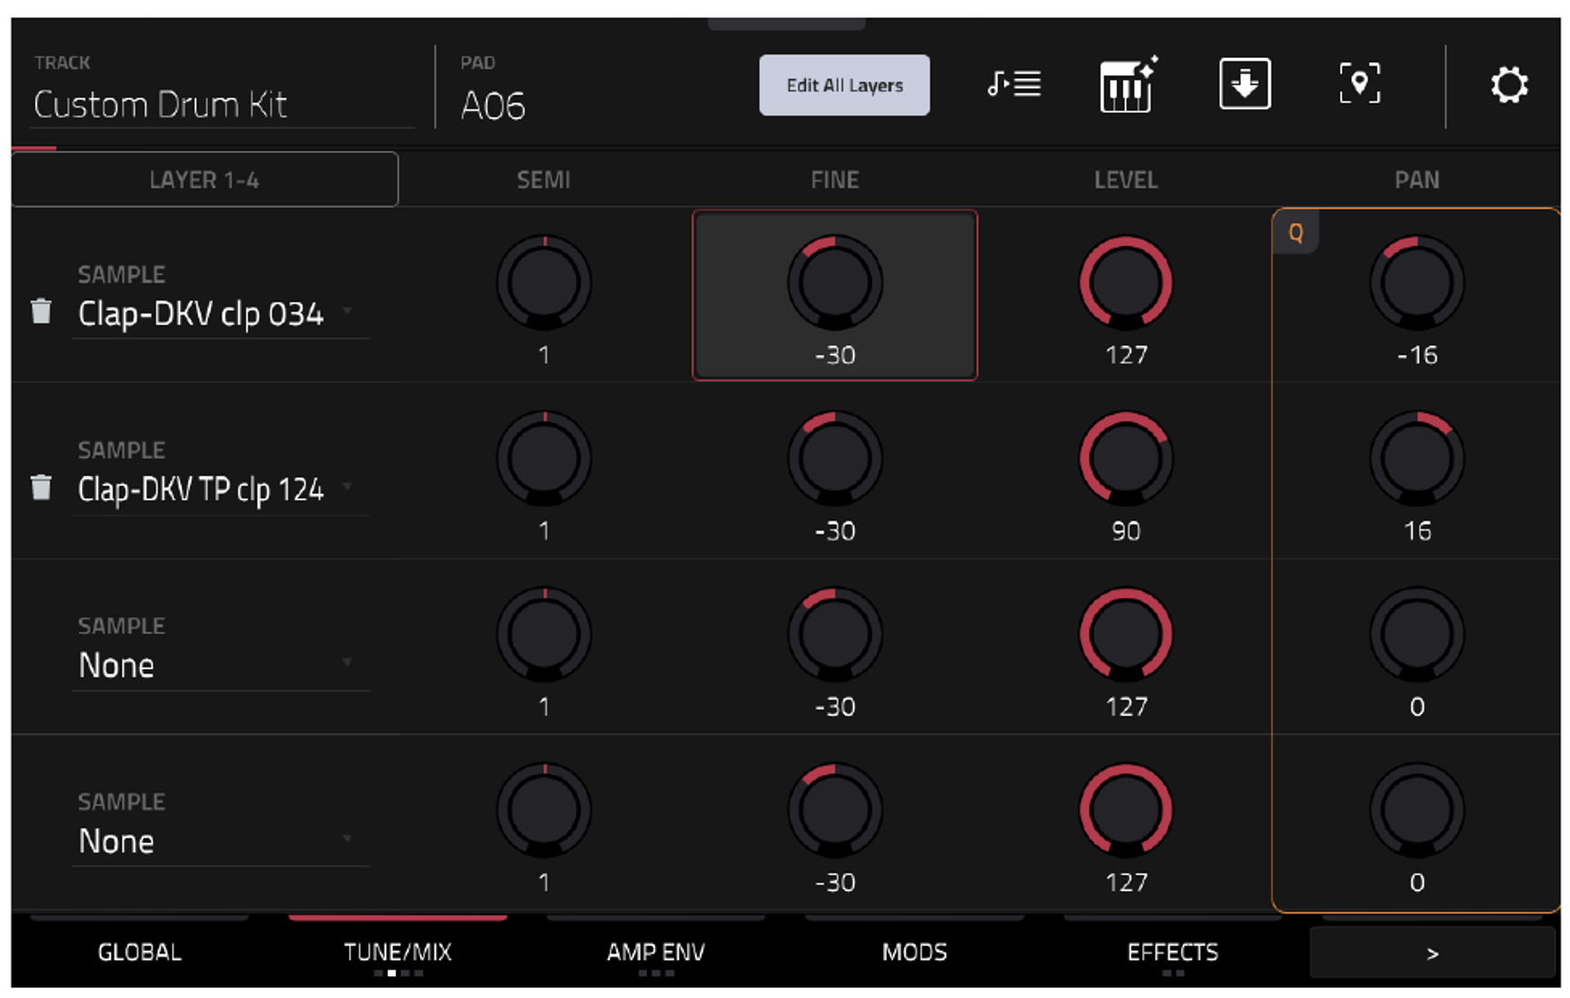Show more tabs with the > button
Viewport: 1570px width, 998px height.
1432,954
